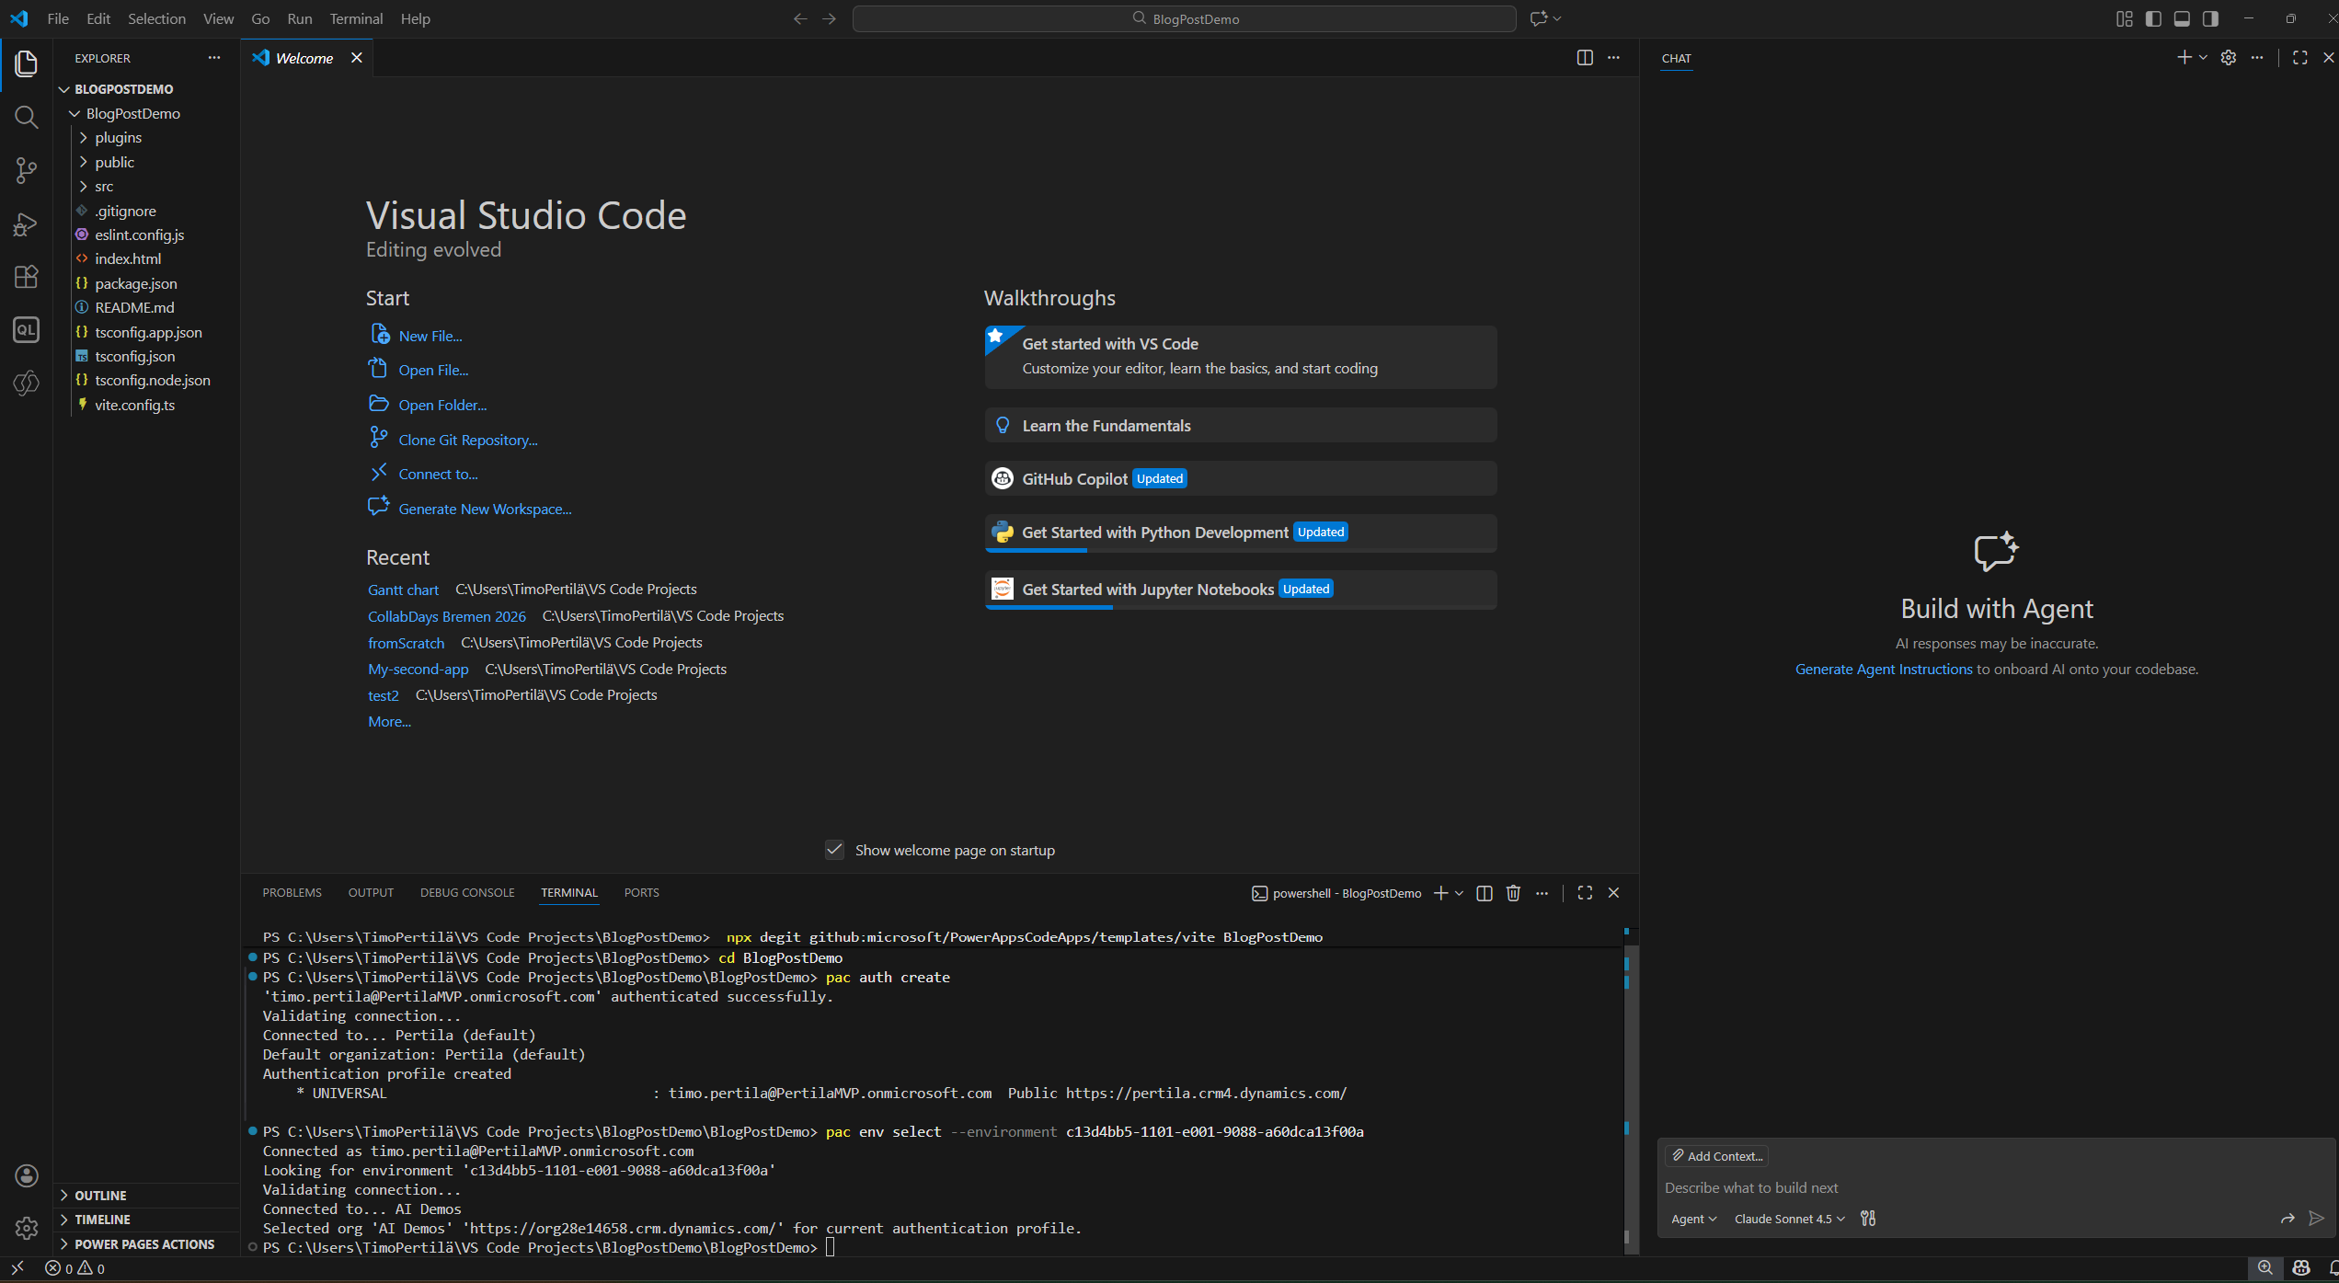Viewport: 2339px width, 1283px height.
Task: Expand the plugins folder
Action: coord(118,137)
